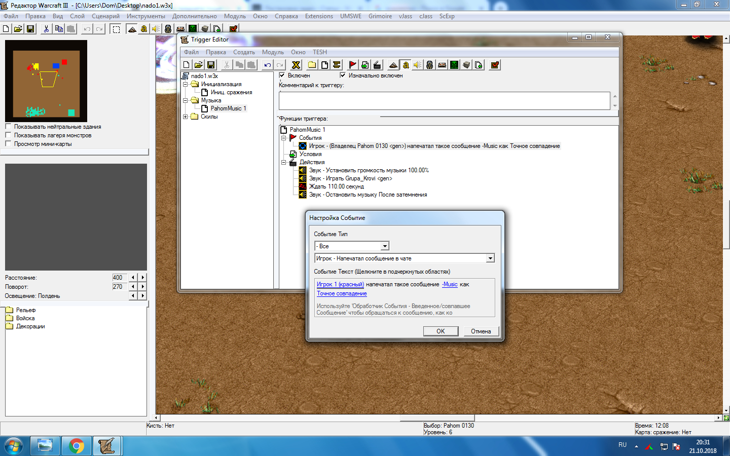
Task: Click Отмена button in event dialog
Action: (481, 331)
